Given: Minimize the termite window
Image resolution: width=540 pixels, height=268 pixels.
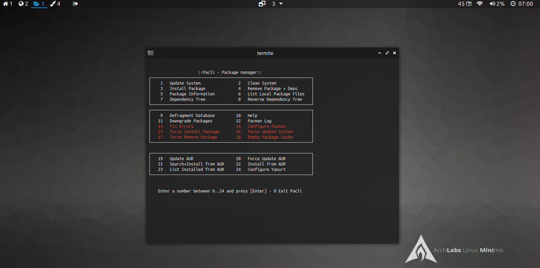Looking at the screenshot, I should [x=380, y=53].
